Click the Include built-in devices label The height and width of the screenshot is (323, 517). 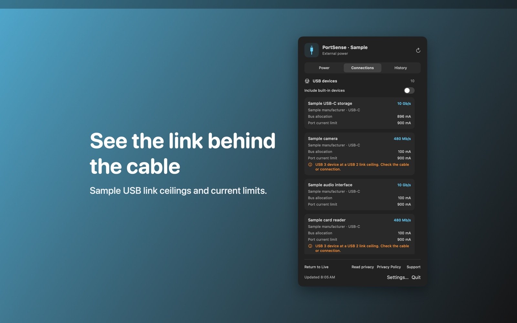pos(324,90)
